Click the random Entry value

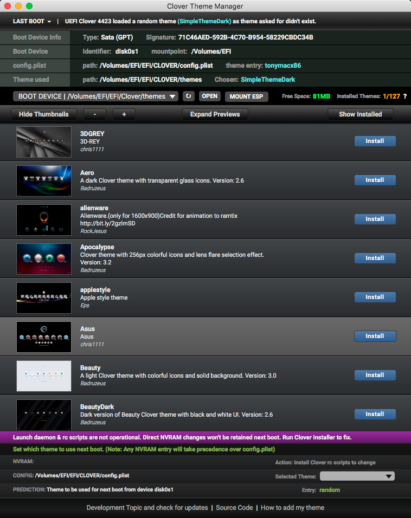(x=330, y=490)
